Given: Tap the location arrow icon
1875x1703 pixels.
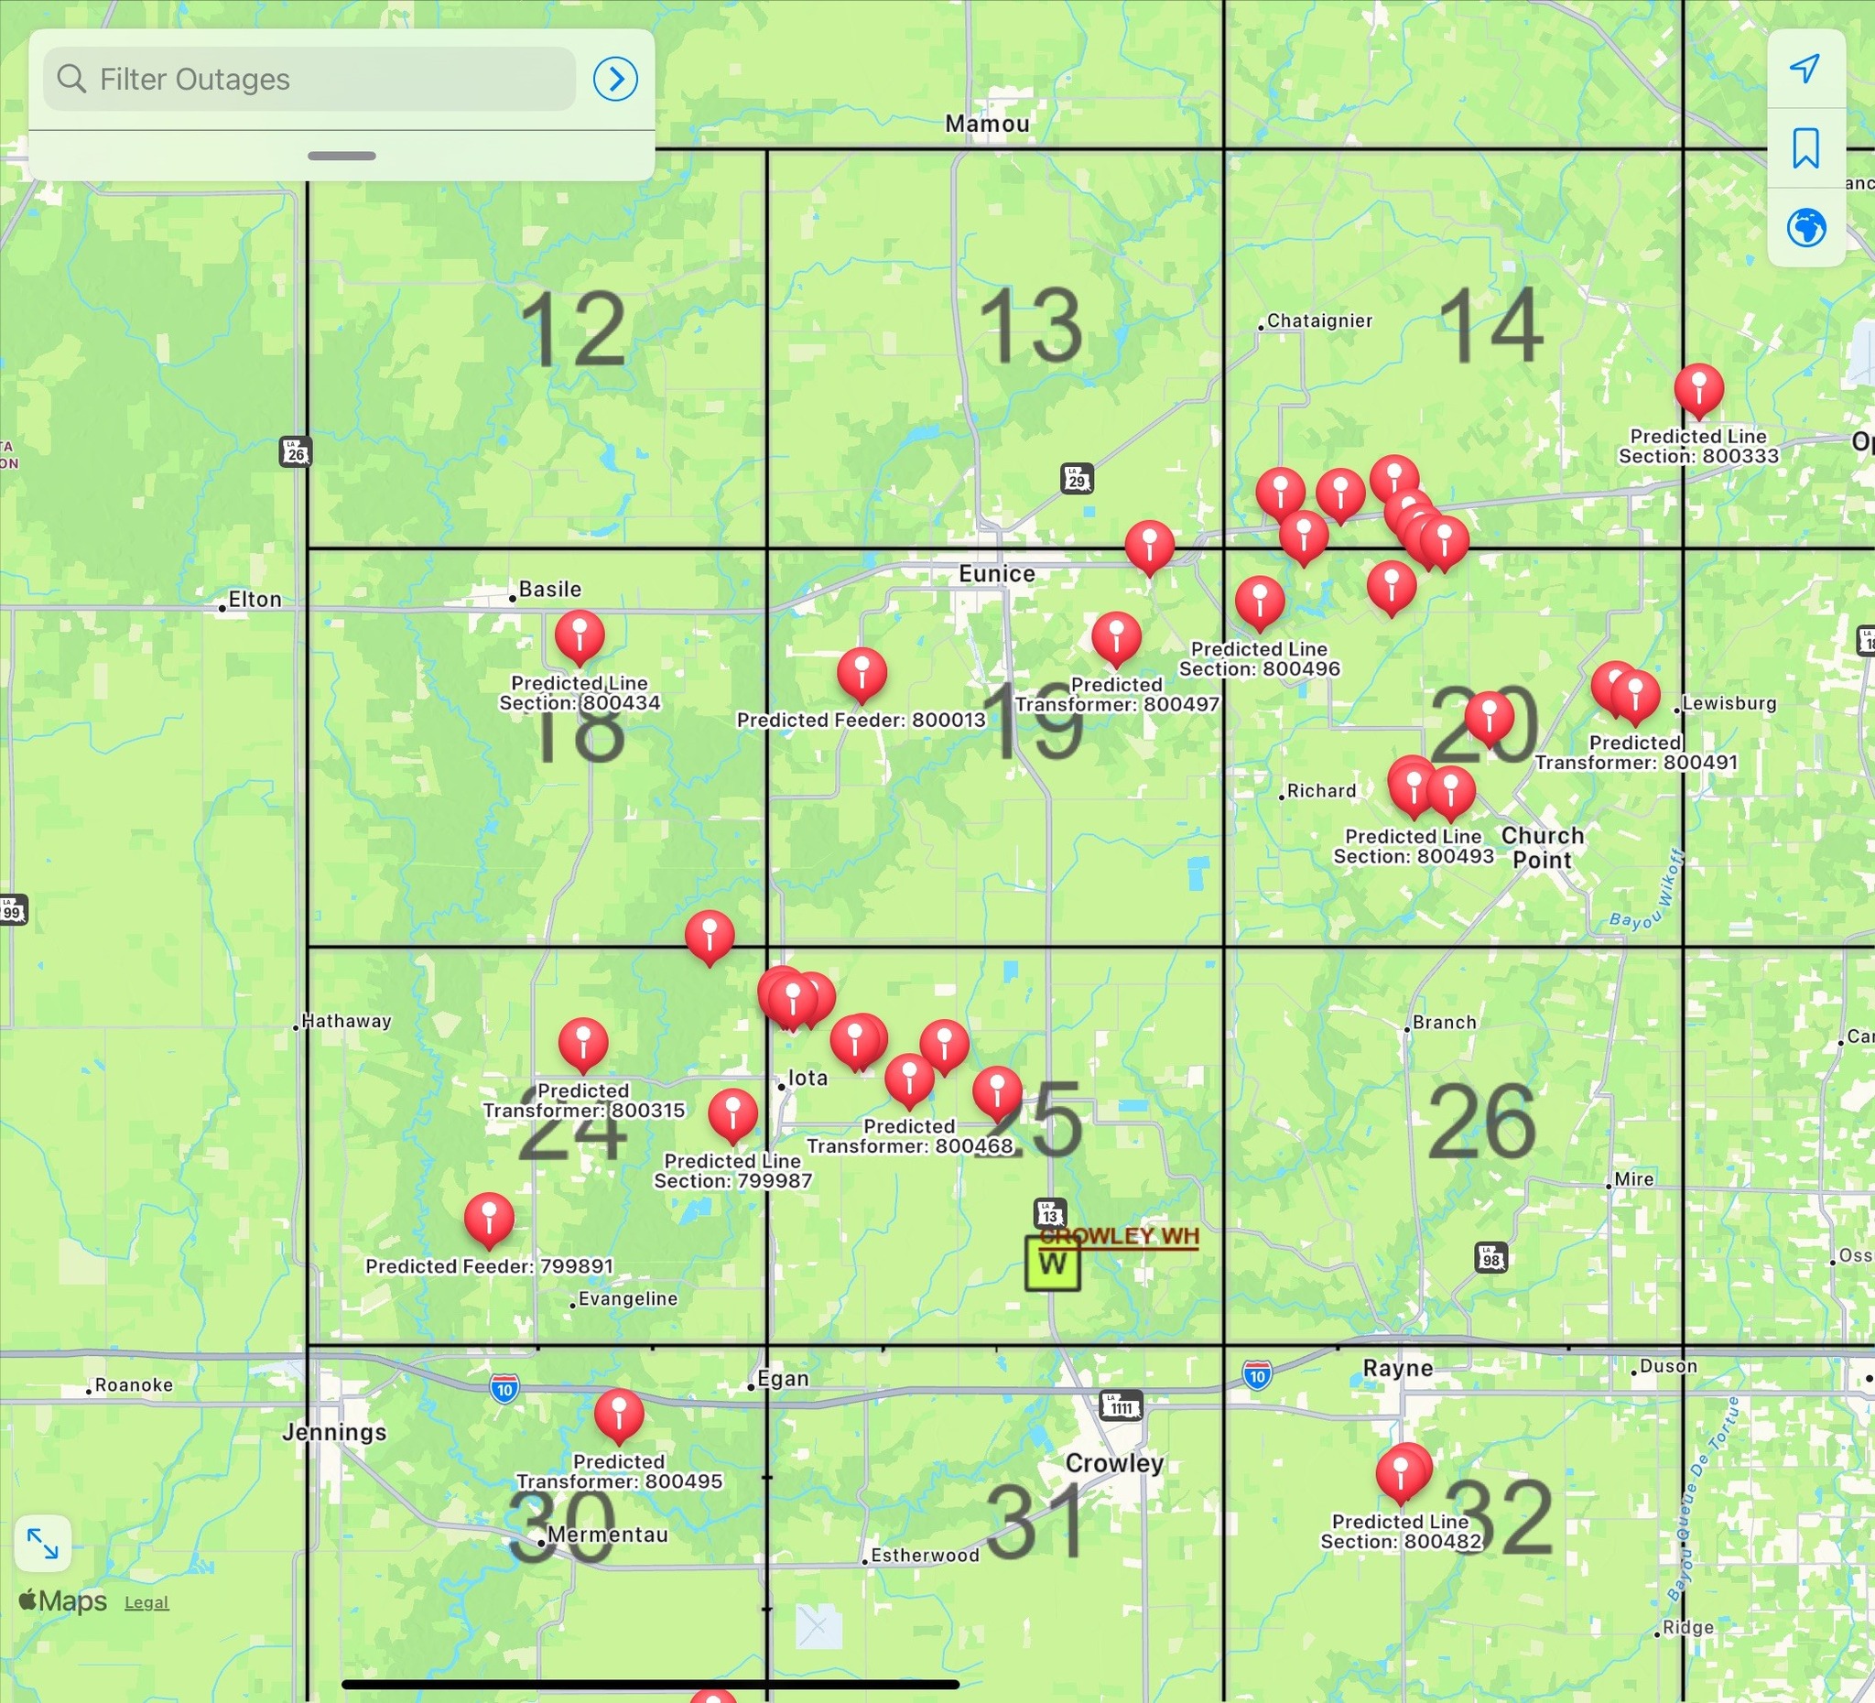Looking at the screenshot, I should pos(1805,68).
